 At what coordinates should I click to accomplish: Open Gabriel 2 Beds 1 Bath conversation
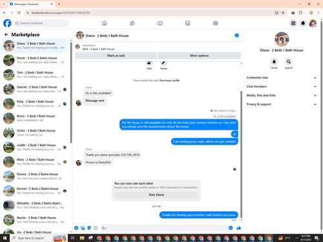click(x=35, y=89)
